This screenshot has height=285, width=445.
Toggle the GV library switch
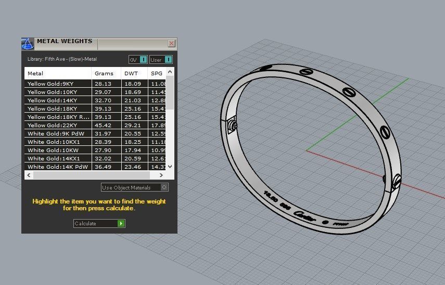coord(138,60)
